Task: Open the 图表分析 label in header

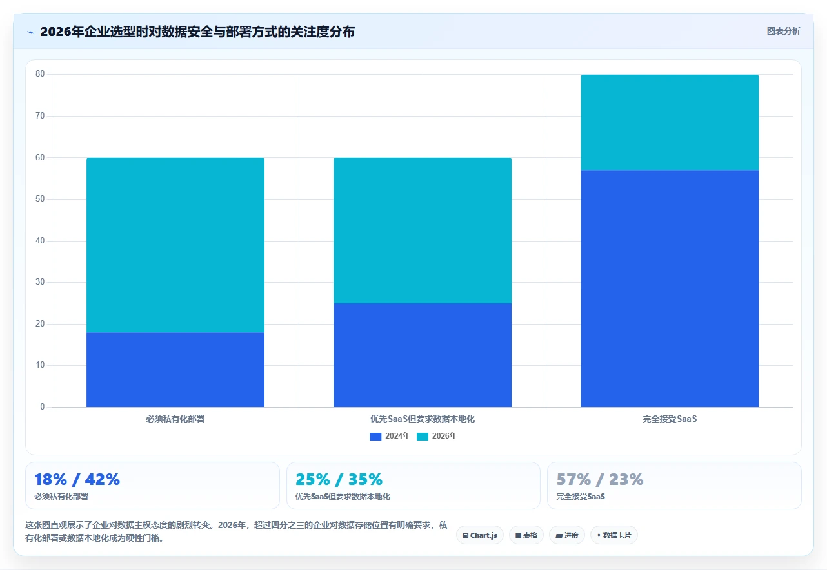Action: pyautogui.click(x=783, y=31)
